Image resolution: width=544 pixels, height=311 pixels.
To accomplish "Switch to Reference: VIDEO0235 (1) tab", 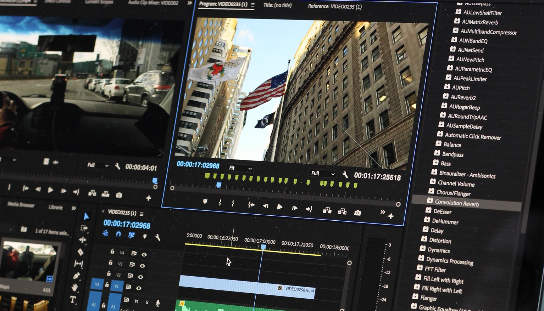I will click(x=334, y=6).
